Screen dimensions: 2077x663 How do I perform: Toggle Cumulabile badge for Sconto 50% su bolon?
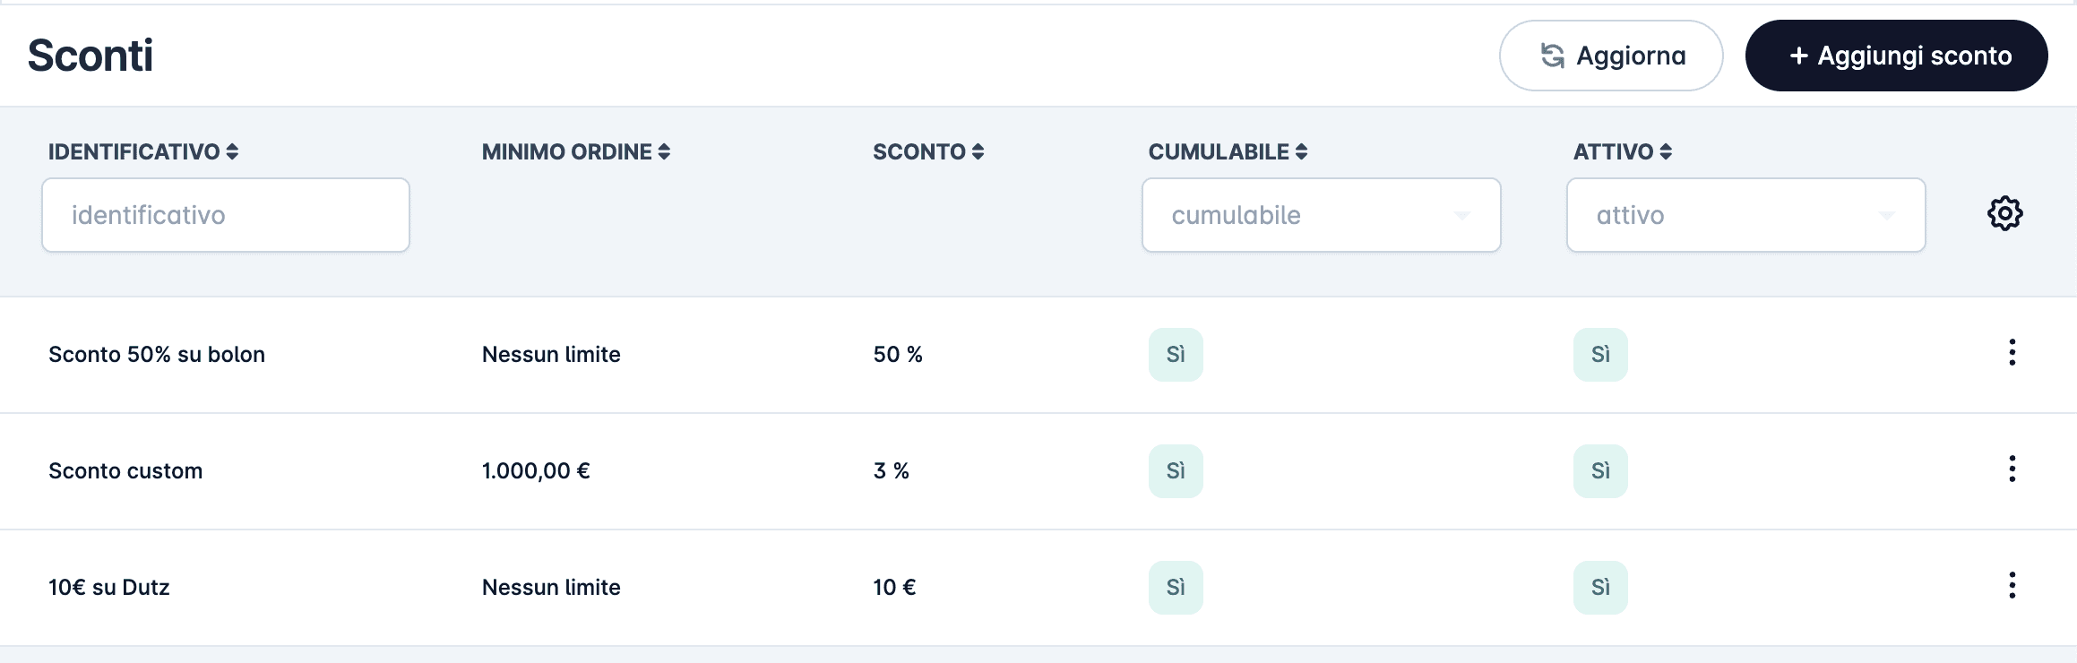tap(1176, 354)
